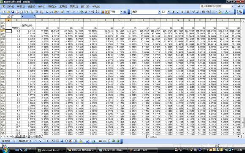This screenshot has width=245, height=153.
Task: Click the Windows Start orb
Action: [x=5, y=150]
